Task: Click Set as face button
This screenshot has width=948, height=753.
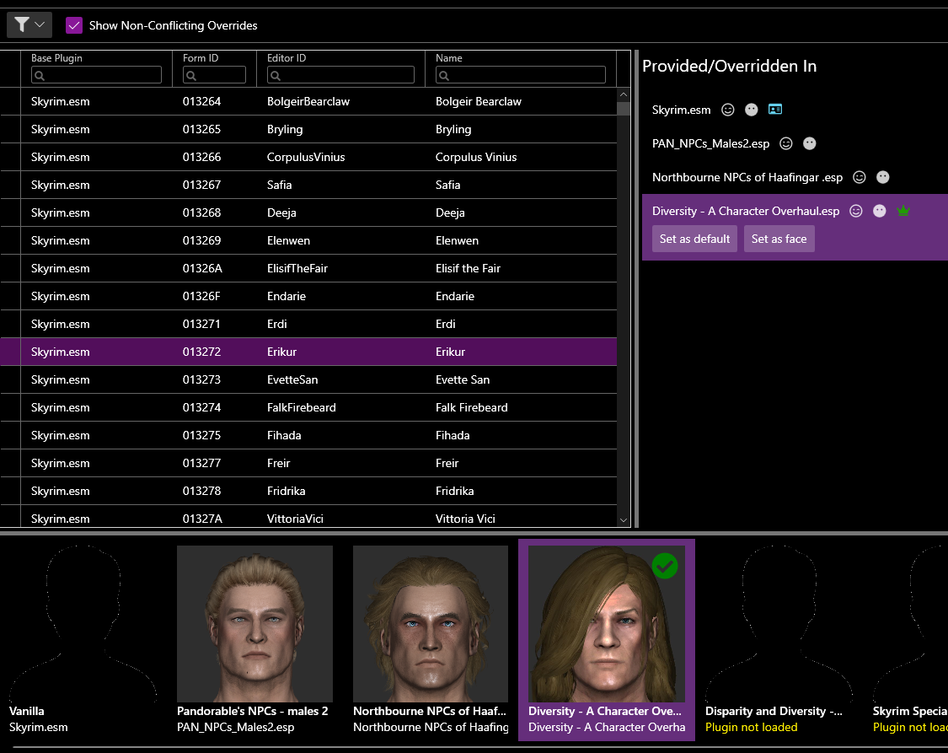Action: pos(779,239)
